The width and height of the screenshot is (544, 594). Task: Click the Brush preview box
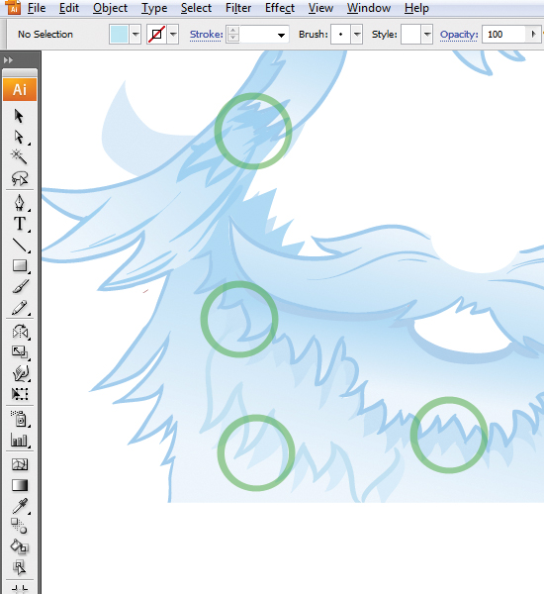tap(340, 35)
